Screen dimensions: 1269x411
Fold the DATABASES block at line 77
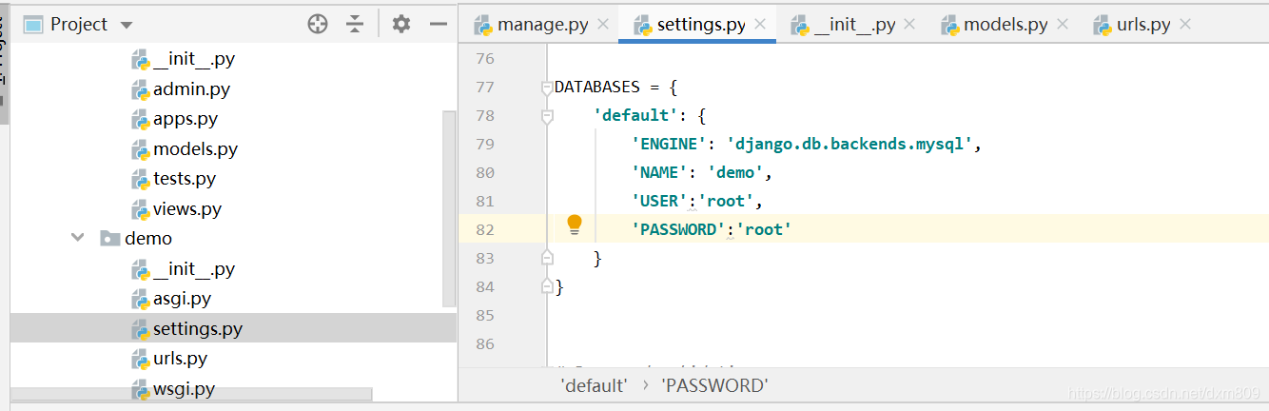[x=547, y=88]
